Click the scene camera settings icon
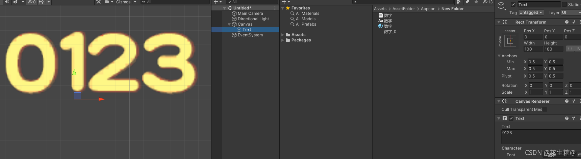581x159 pixels. [x=107, y=2]
